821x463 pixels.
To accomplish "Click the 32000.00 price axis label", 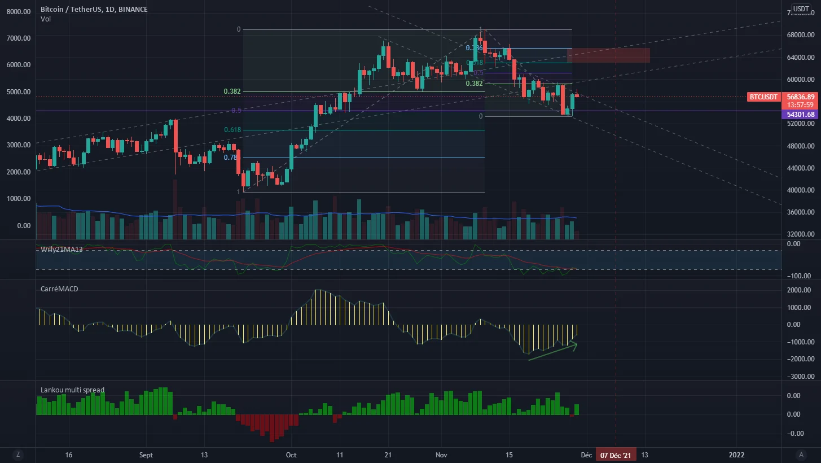I will tap(800, 234).
